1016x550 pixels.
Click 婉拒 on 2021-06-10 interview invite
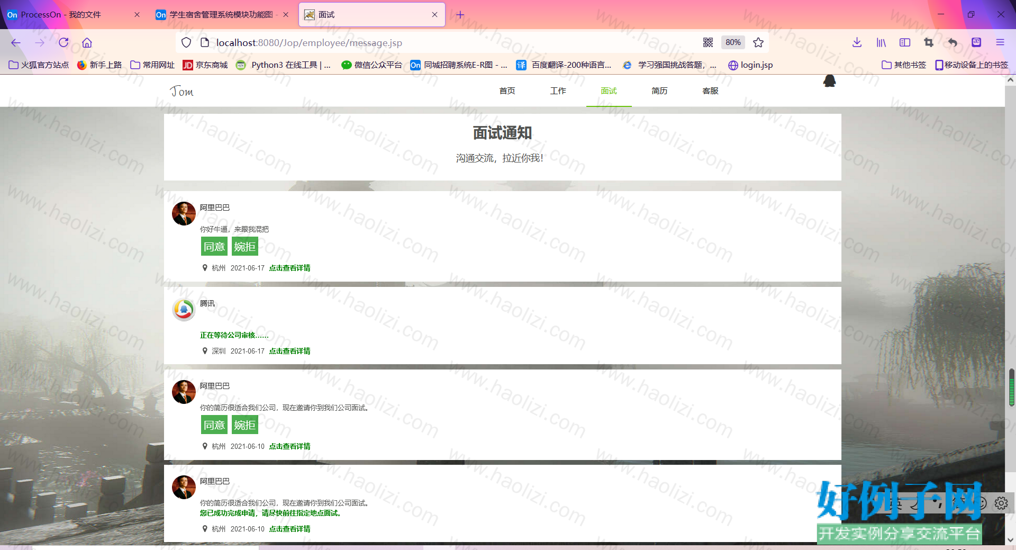245,425
